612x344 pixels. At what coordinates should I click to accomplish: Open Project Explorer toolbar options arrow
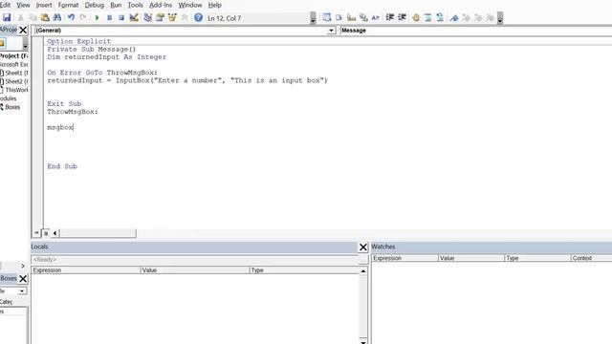click(25, 44)
